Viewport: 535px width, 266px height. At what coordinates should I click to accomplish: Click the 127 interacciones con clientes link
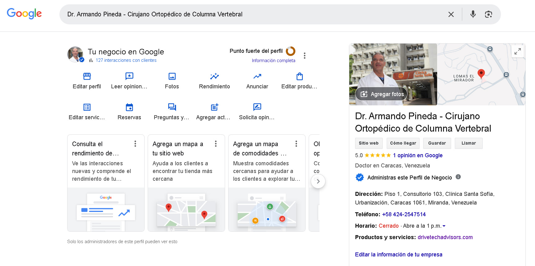[126, 60]
